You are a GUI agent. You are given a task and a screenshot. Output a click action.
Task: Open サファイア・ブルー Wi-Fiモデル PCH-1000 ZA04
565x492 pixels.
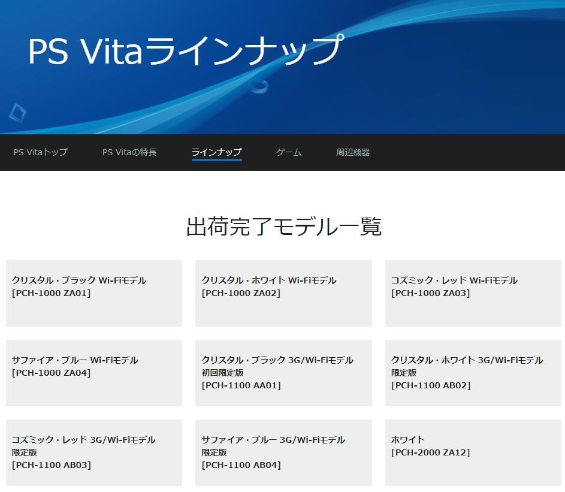click(x=93, y=372)
